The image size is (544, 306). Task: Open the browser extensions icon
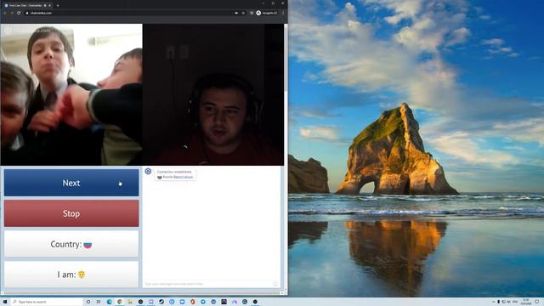tap(252, 13)
